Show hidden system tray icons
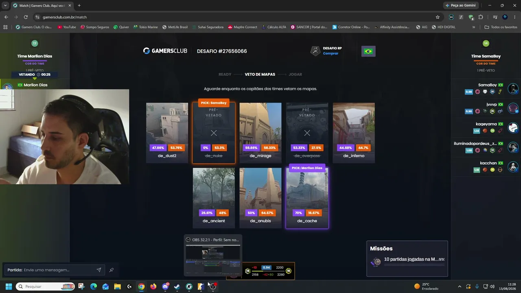Screen dimensions: 521x293 click(x=460, y=286)
